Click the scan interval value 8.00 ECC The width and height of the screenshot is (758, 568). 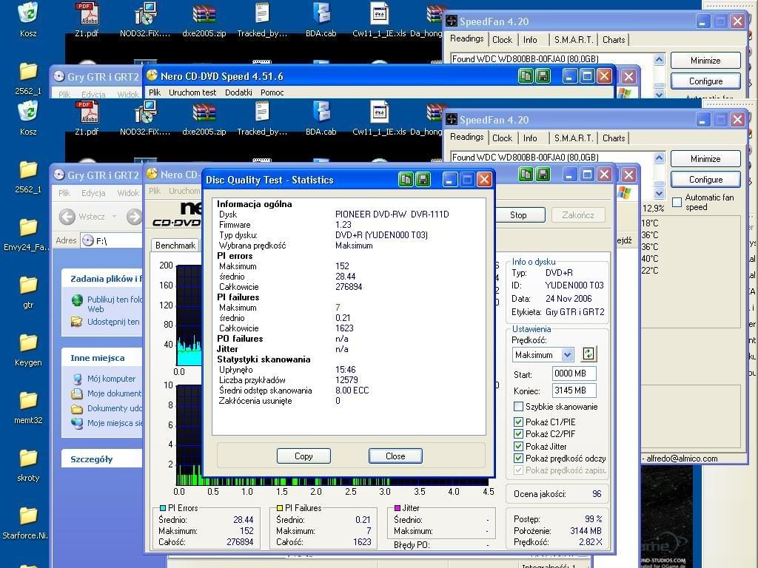click(352, 390)
